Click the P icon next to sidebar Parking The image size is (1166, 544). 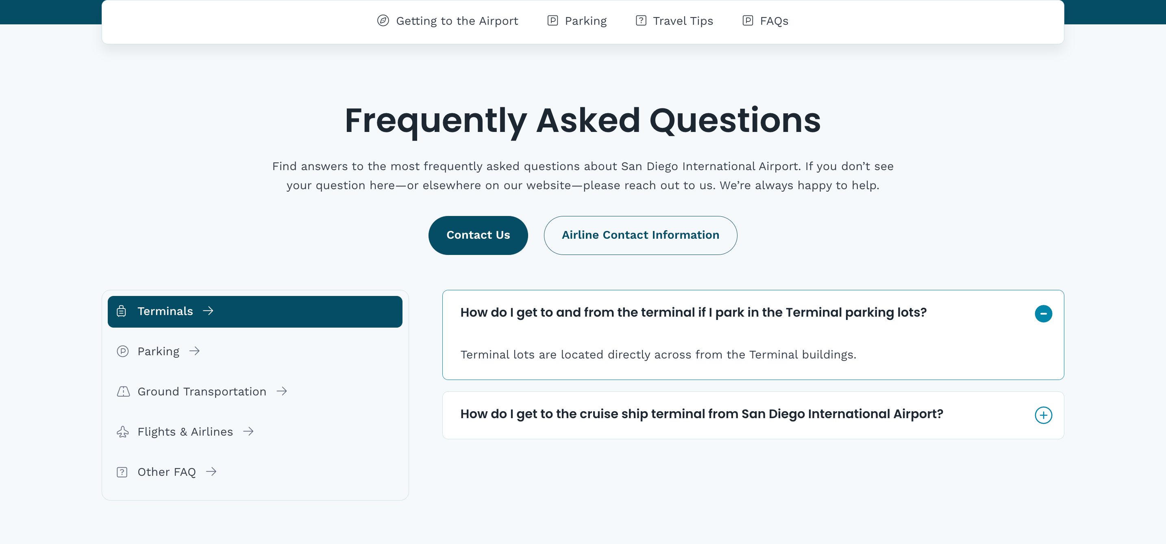(x=123, y=351)
